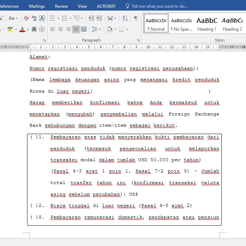Viewport: 246px width, 246px height.
Task: Click the Tell me what you want to do box
Action: point(159,6)
